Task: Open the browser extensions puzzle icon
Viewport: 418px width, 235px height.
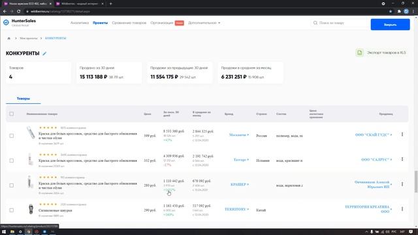Action: (x=399, y=12)
